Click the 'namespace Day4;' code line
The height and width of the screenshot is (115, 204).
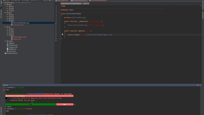pyautogui.click(x=67, y=10)
